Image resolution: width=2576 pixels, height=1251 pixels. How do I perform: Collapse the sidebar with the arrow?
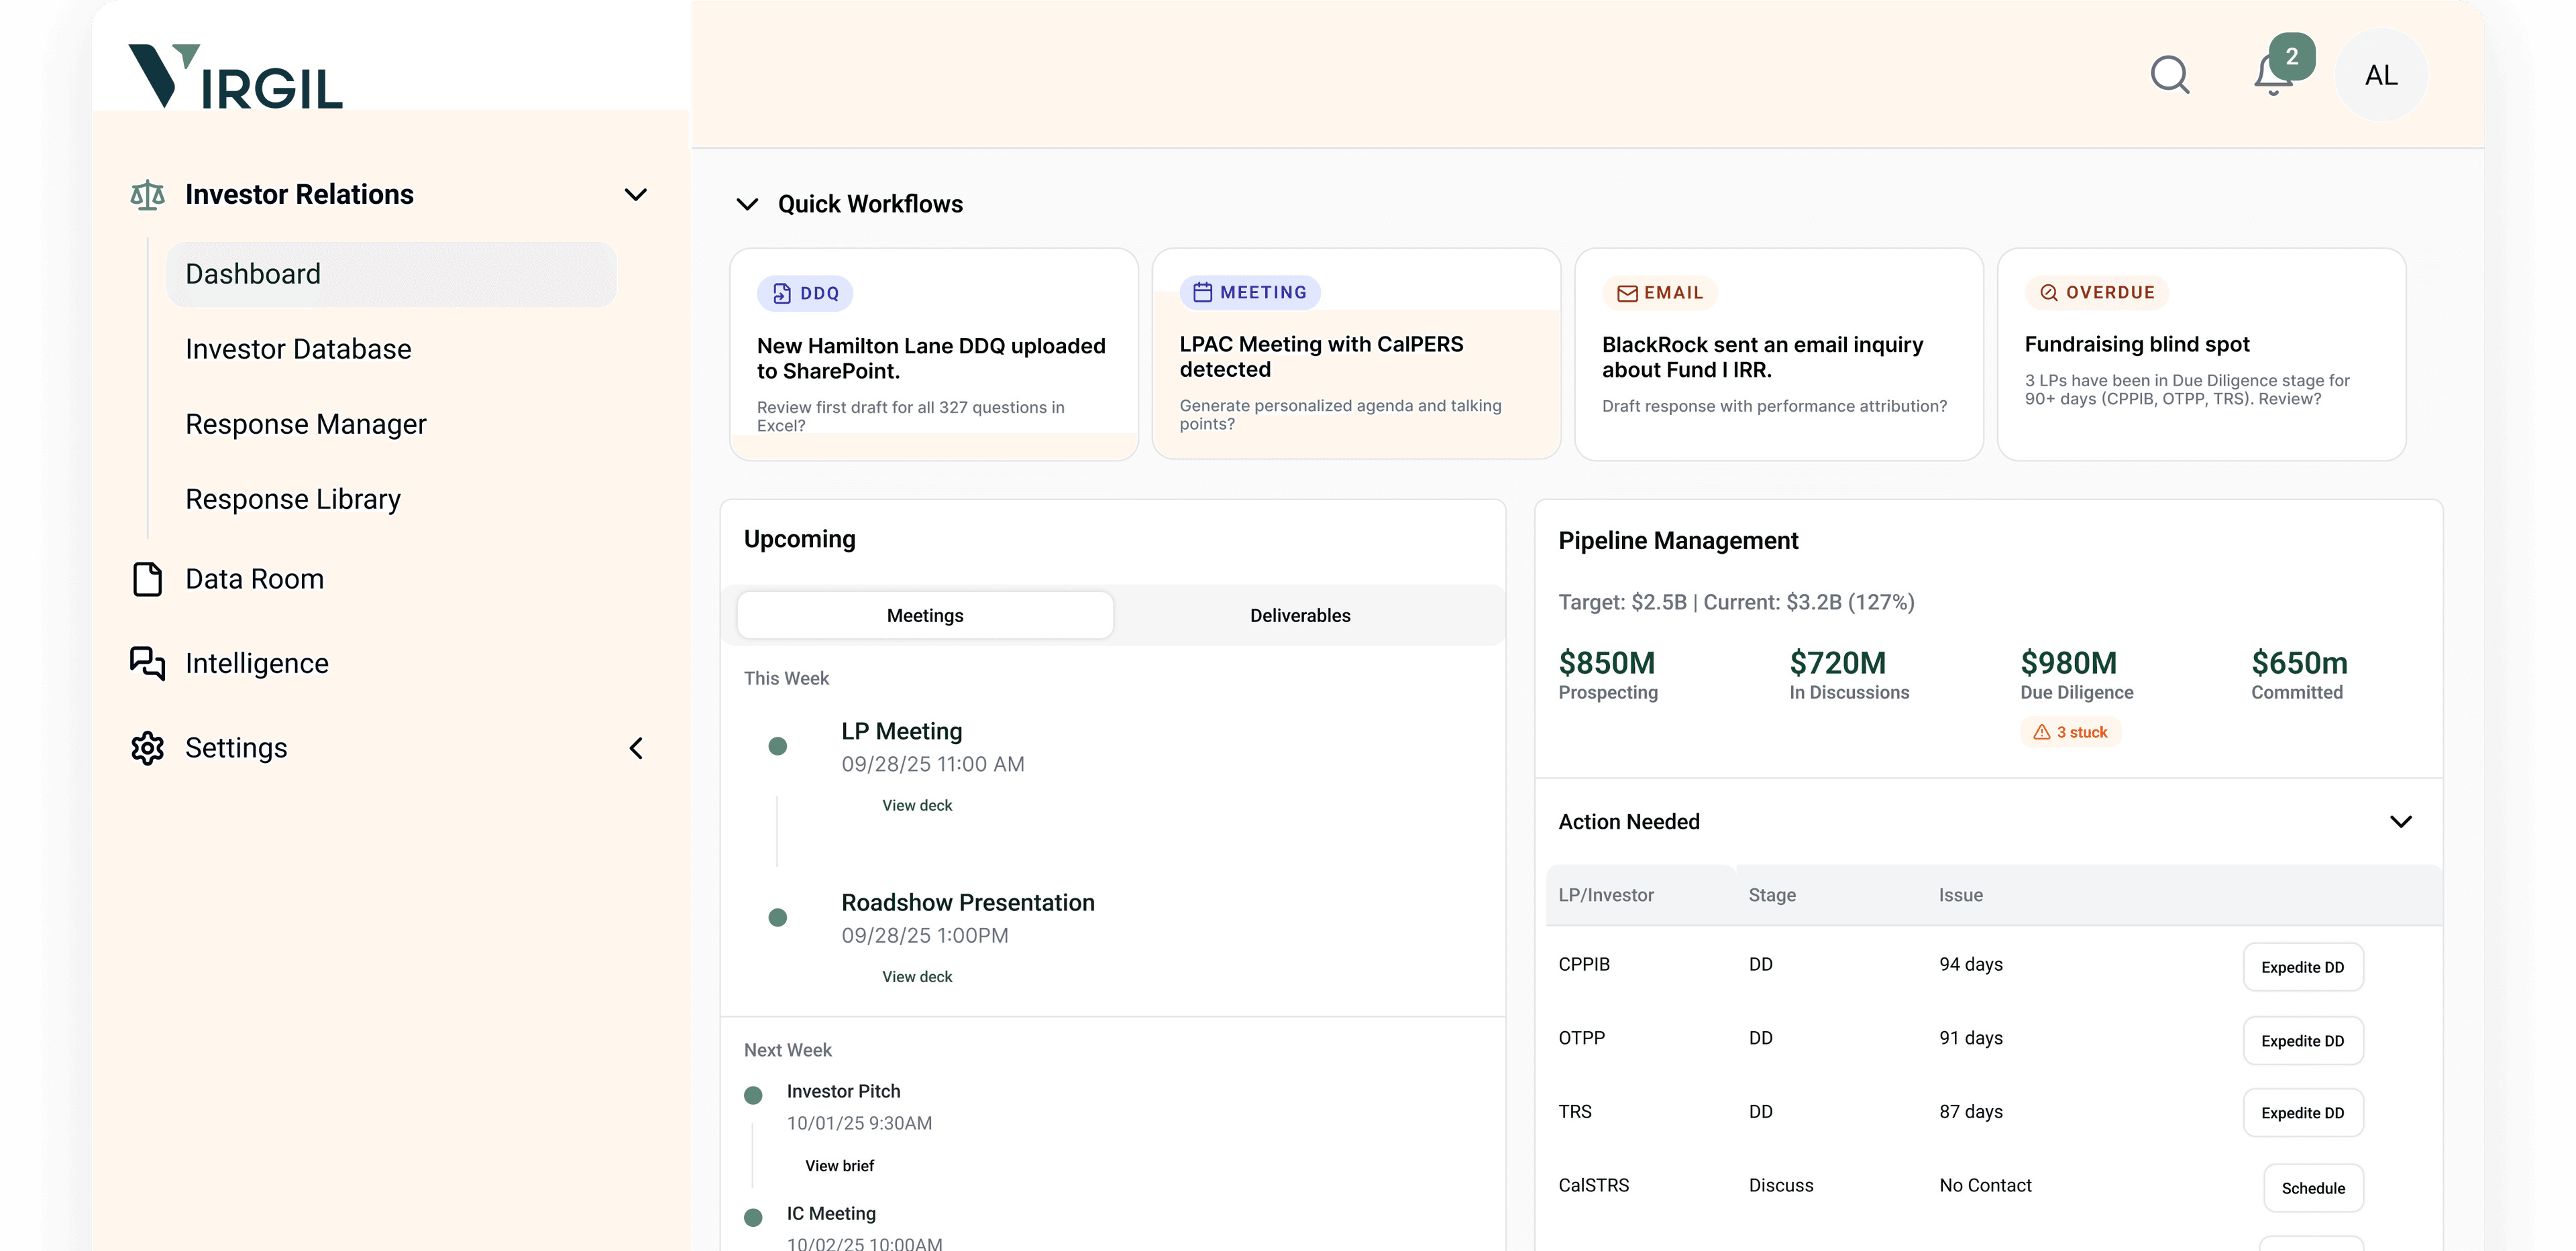pos(636,748)
